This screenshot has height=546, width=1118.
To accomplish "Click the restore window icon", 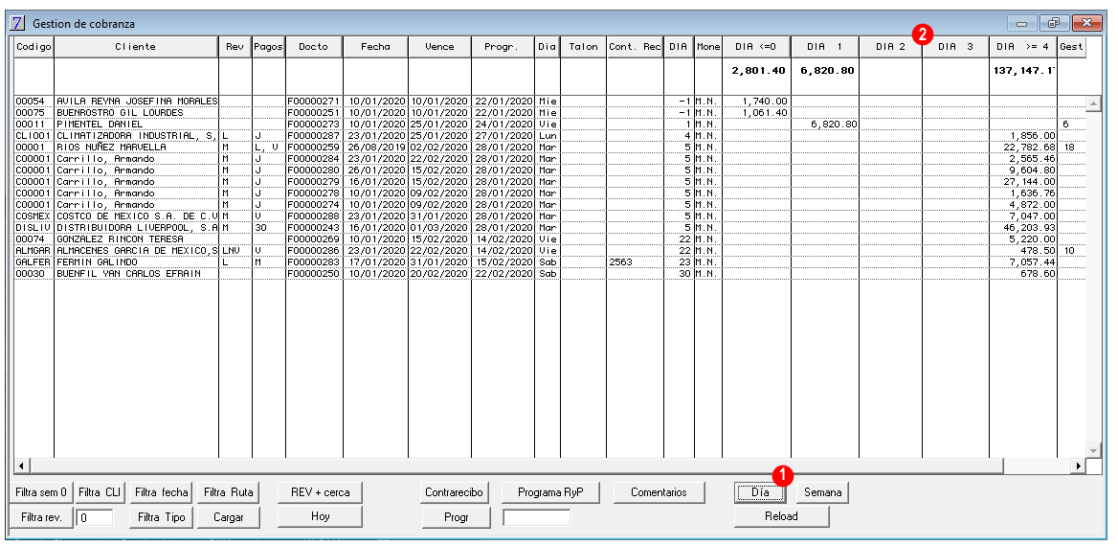I will coord(1054,24).
